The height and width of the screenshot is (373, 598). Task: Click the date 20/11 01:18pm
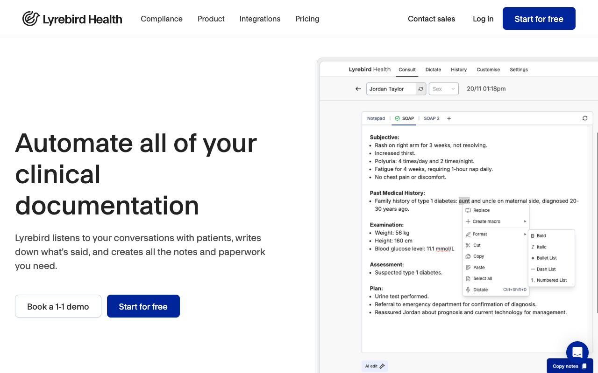486,89
